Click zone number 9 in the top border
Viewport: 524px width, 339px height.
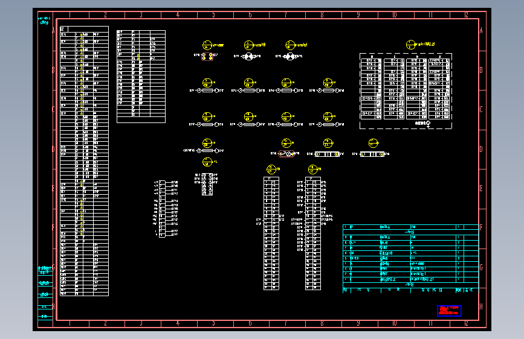358,14
